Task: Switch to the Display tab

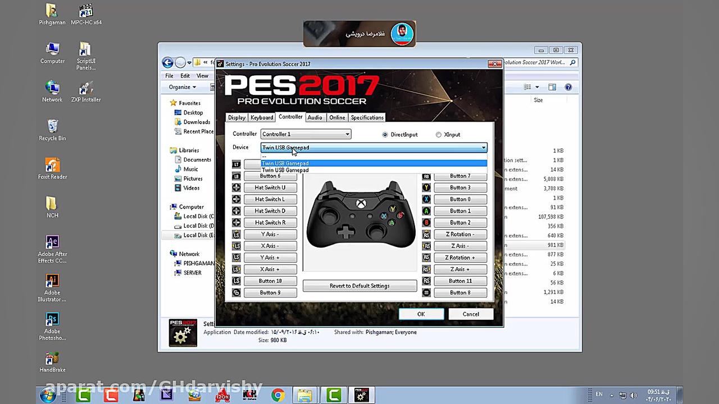Action: (236, 117)
